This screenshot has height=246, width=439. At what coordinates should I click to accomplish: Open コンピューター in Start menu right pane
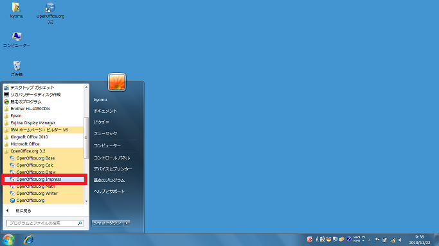pos(107,145)
